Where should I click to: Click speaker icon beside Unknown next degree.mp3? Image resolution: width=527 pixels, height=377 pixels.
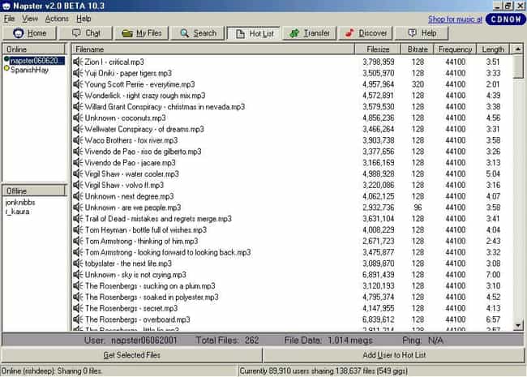(x=78, y=196)
